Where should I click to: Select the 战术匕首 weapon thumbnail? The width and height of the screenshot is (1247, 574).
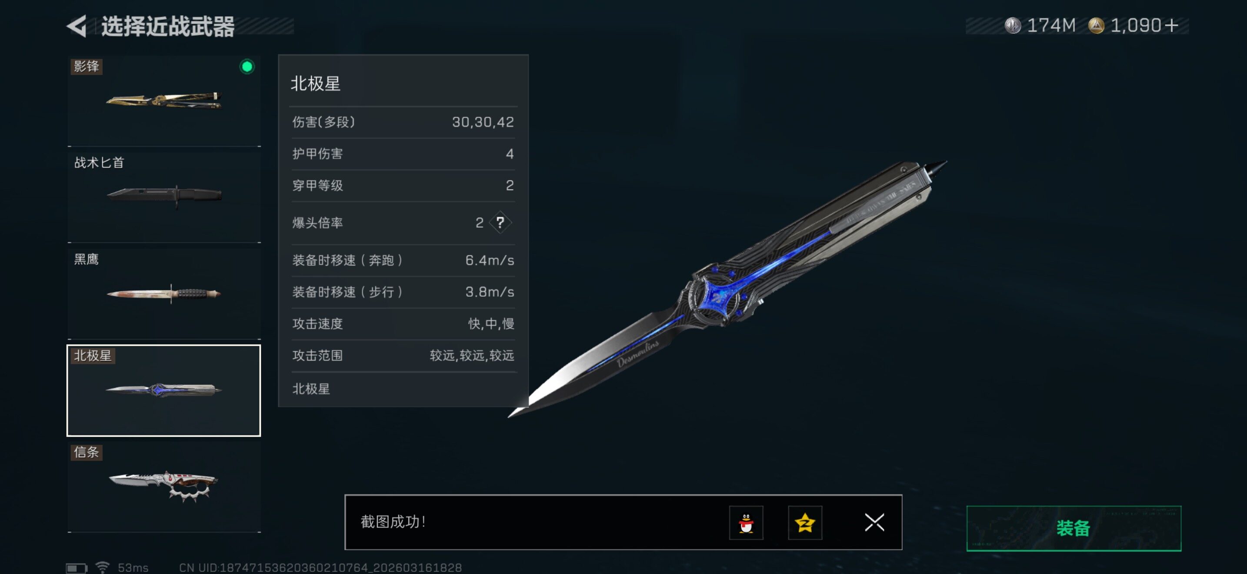[164, 197]
